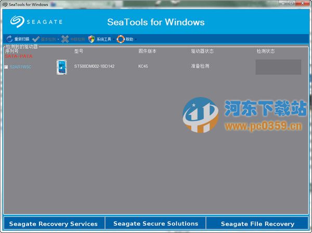This screenshot has width=312, height=233.
Task: Open the 帮助 dropdown arrow
Action: coord(136,39)
